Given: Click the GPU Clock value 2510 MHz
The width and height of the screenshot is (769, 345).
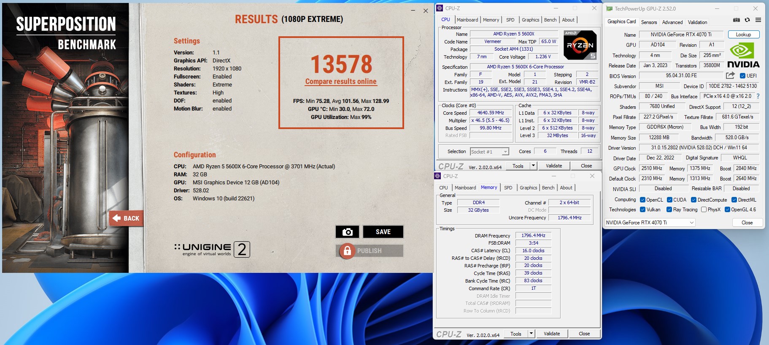Looking at the screenshot, I should point(652,168).
